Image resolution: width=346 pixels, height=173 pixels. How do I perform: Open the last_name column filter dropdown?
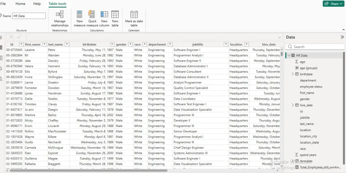pos(67,44)
